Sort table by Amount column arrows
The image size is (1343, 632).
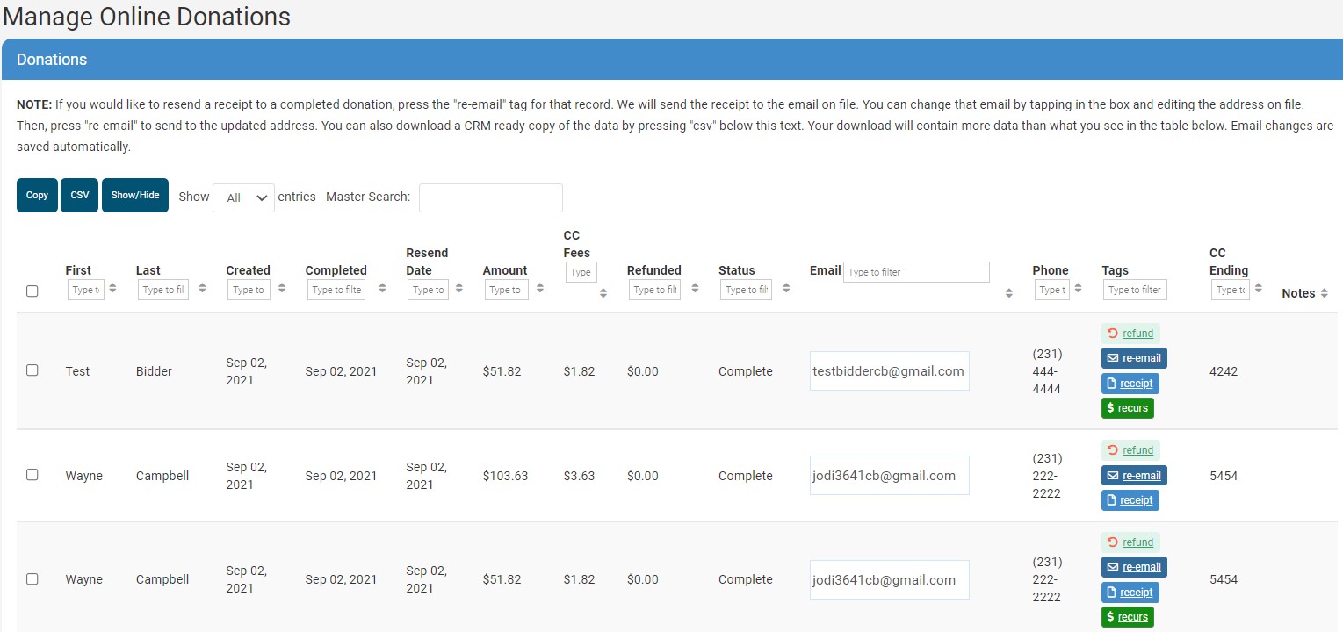(x=540, y=289)
